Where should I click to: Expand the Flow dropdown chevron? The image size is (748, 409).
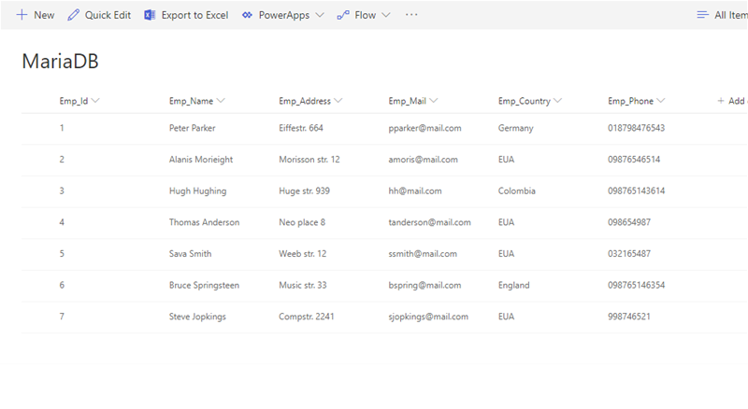(x=387, y=15)
